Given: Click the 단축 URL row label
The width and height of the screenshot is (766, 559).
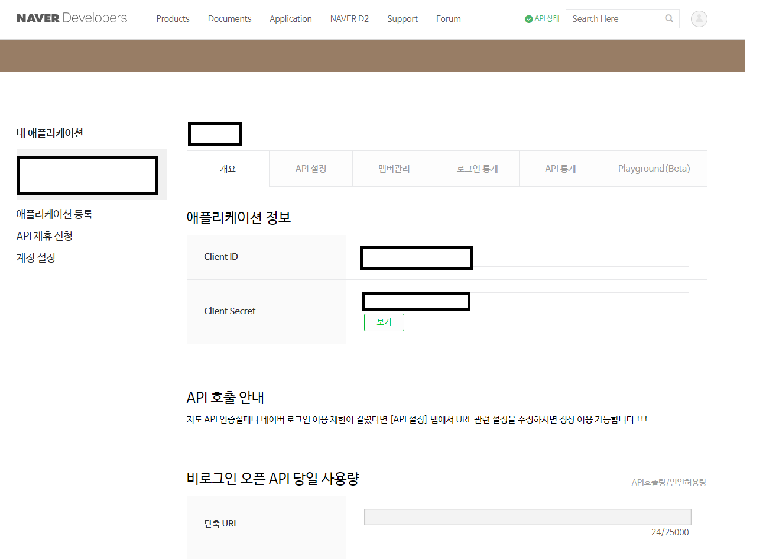Looking at the screenshot, I should pyautogui.click(x=221, y=524).
